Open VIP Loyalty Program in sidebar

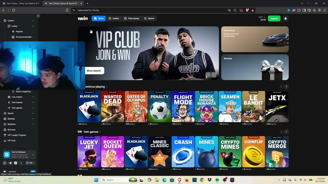tap(17, 135)
